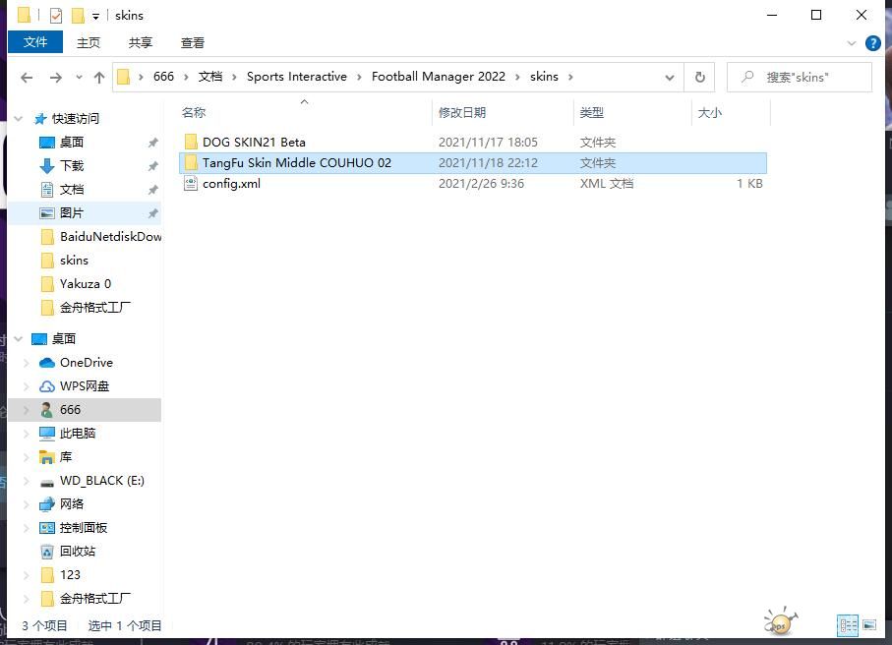Select the config.xml file
892x645 pixels.
473,184
